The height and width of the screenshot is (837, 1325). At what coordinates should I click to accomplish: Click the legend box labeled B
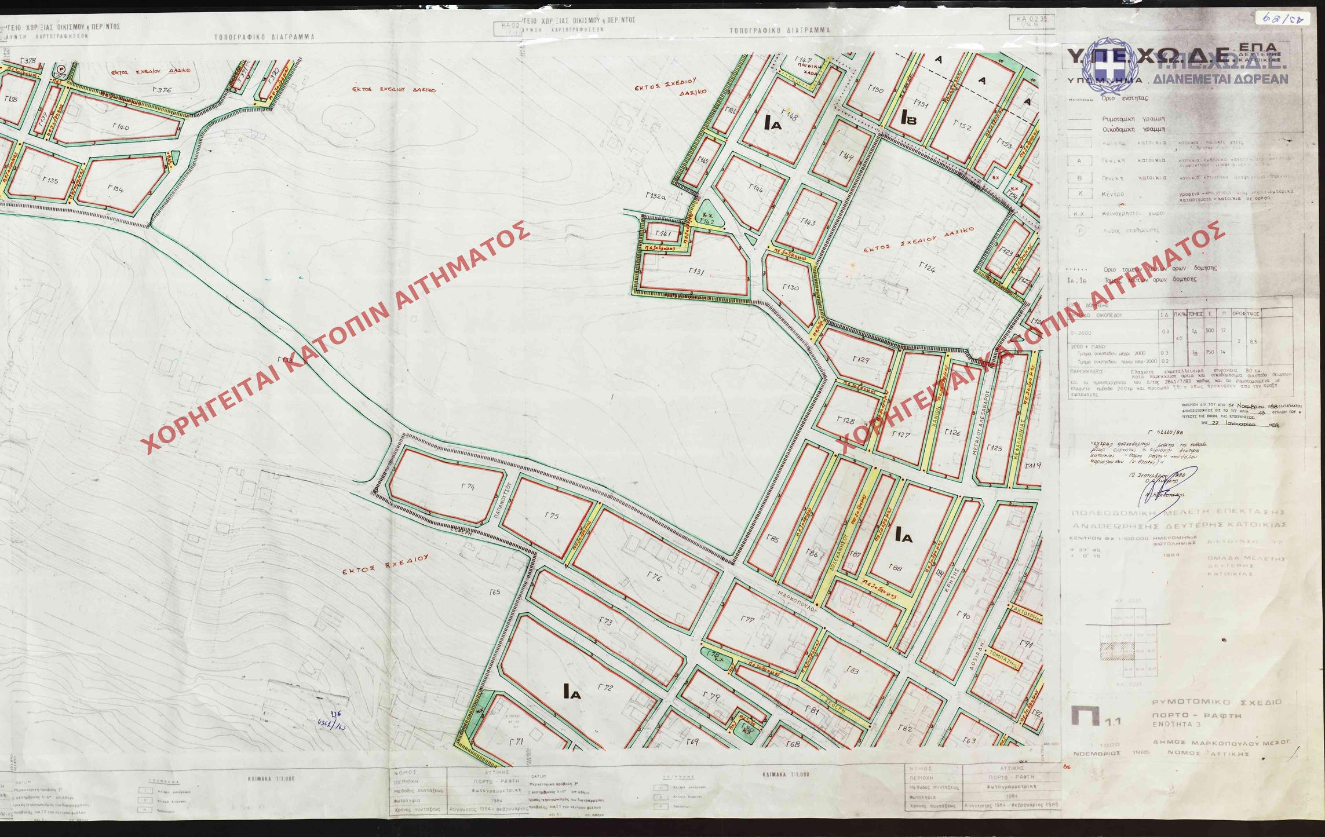1079,178
